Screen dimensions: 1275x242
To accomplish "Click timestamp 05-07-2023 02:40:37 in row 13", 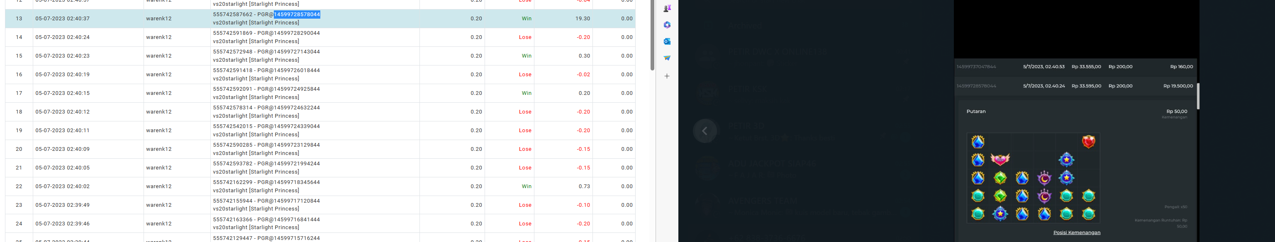I will (62, 19).
